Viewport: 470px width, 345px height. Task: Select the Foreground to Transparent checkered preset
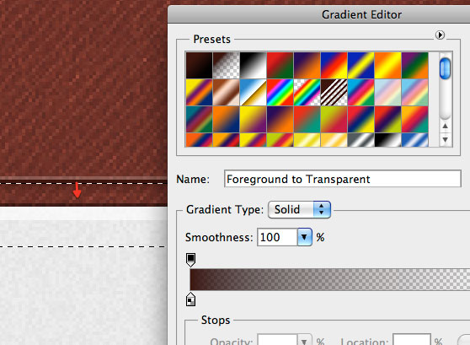[x=226, y=66]
